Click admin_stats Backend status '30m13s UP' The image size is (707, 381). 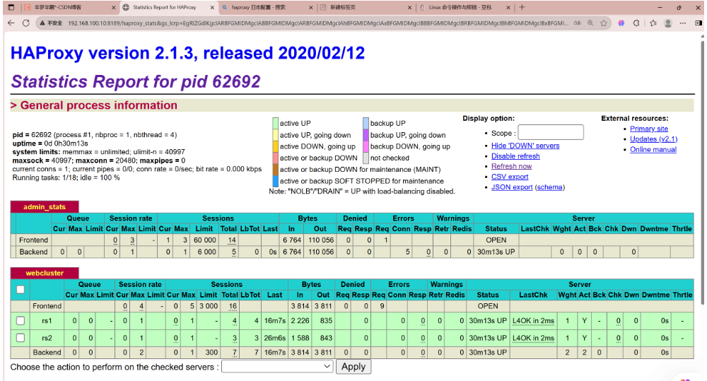point(496,252)
